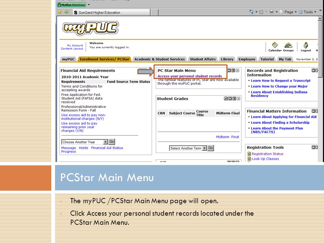
Task: Expand the Home button dropdown arrow
Action: [256, 12]
